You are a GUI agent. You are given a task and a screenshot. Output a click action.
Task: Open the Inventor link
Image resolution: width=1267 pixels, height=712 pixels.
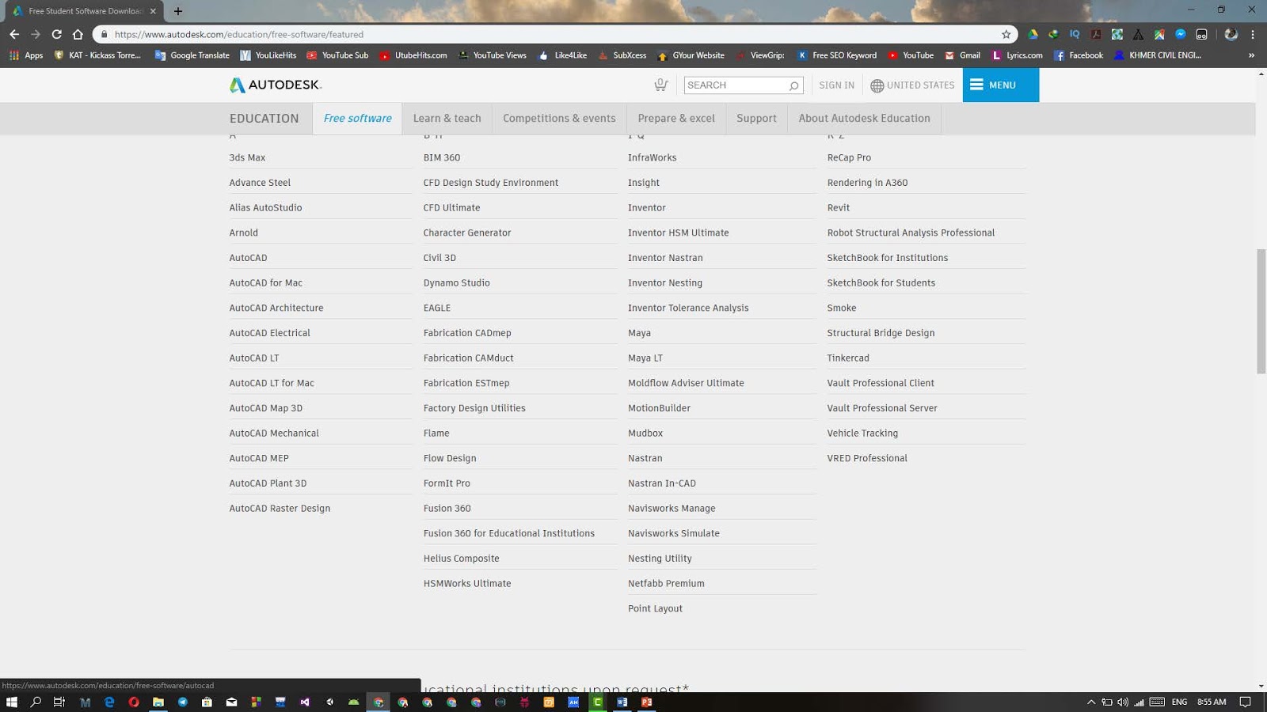[x=646, y=208]
